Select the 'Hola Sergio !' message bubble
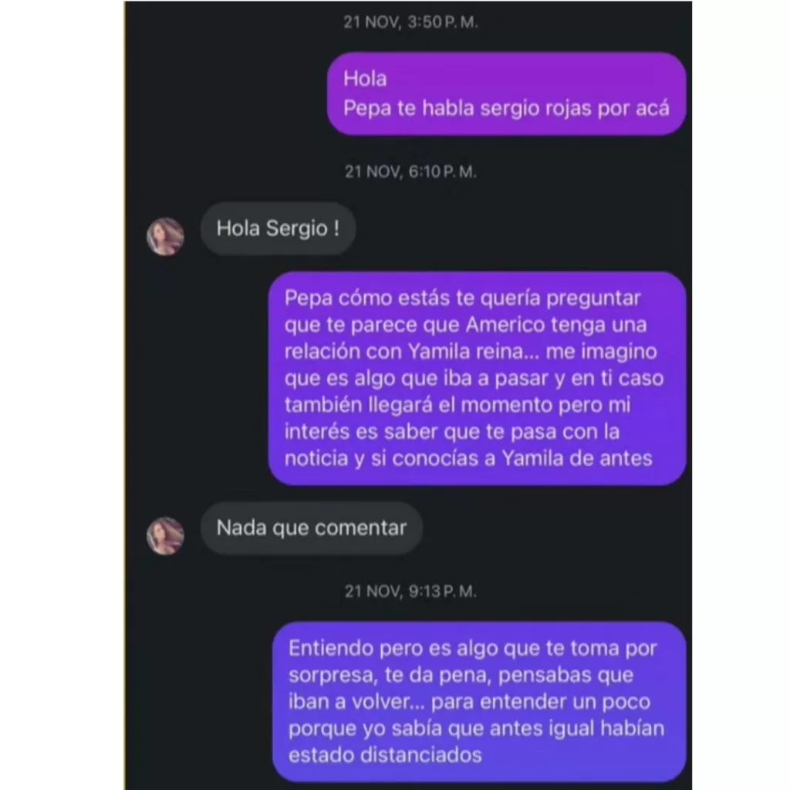Screen dimensions: 790x790 coord(278,228)
